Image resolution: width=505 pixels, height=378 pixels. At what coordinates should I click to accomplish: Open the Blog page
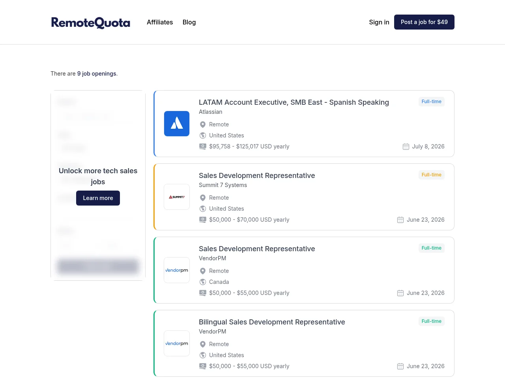point(189,22)
